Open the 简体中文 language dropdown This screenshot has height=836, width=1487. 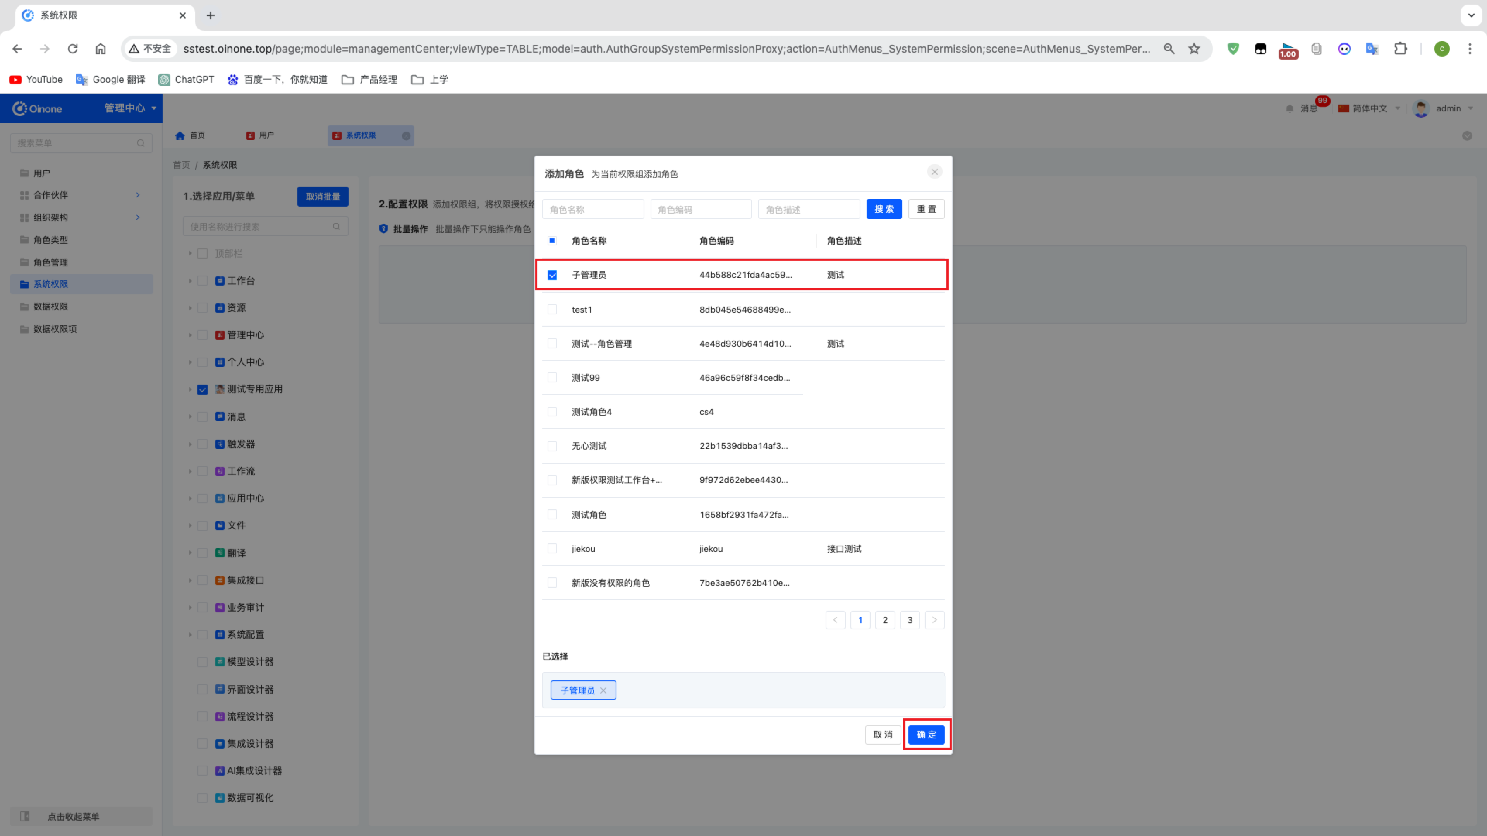pyautogui.click(x=1369, y=108)
